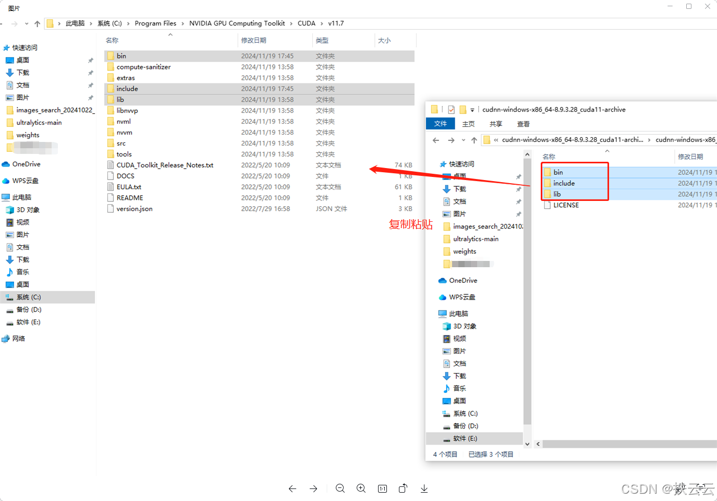This screenshot has height=501, width=717.
Task: Open weights folder in left quick access
Action: point(28,135)
